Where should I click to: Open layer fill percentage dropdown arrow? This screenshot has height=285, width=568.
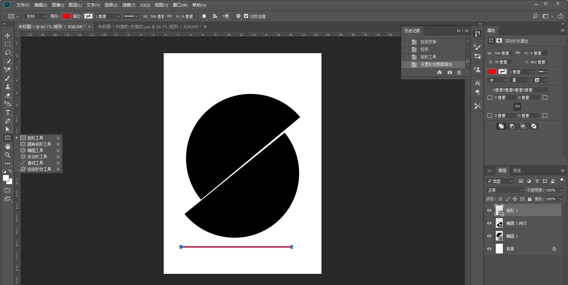[560, 199]
